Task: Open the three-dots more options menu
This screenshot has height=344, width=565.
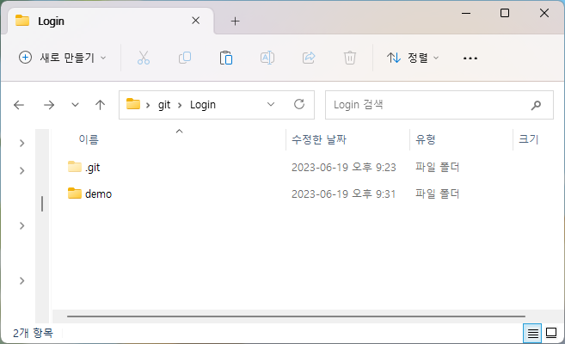Action: tap(470, 58)
